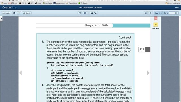Open the Other bookmarks folder
Viewport: 181px width, 102px height.
click(x=173, y=3)
